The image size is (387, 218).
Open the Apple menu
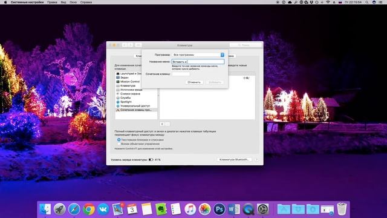(x=5, y=2)
